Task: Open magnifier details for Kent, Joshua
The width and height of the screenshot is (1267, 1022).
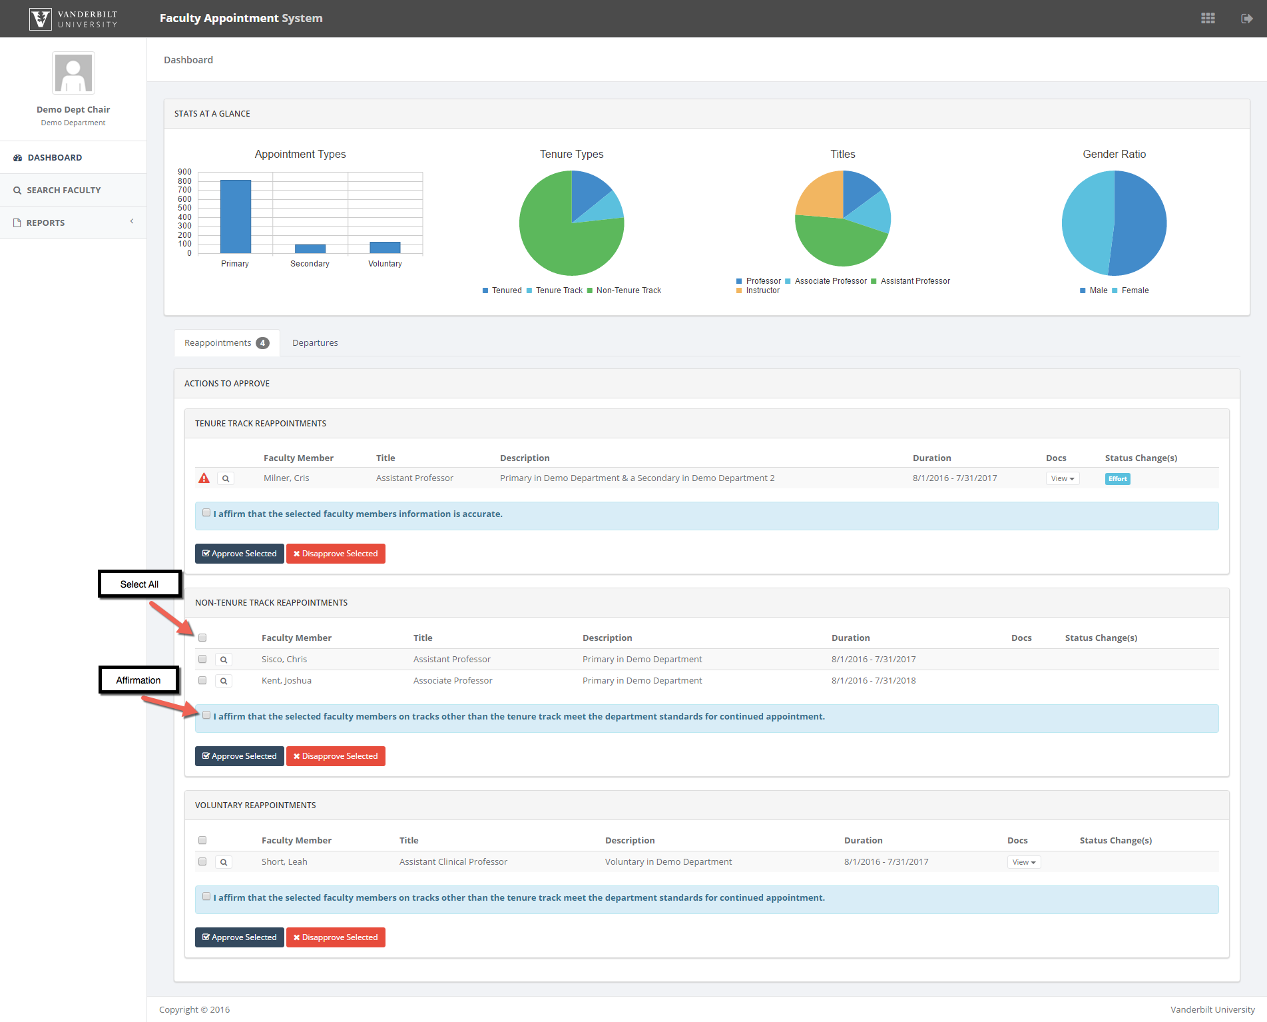Action: point(224,681)
